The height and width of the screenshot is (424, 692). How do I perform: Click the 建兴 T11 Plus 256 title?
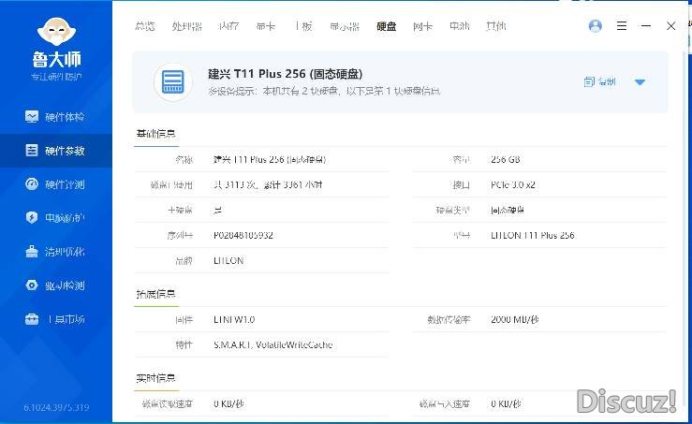coord(285,74)
